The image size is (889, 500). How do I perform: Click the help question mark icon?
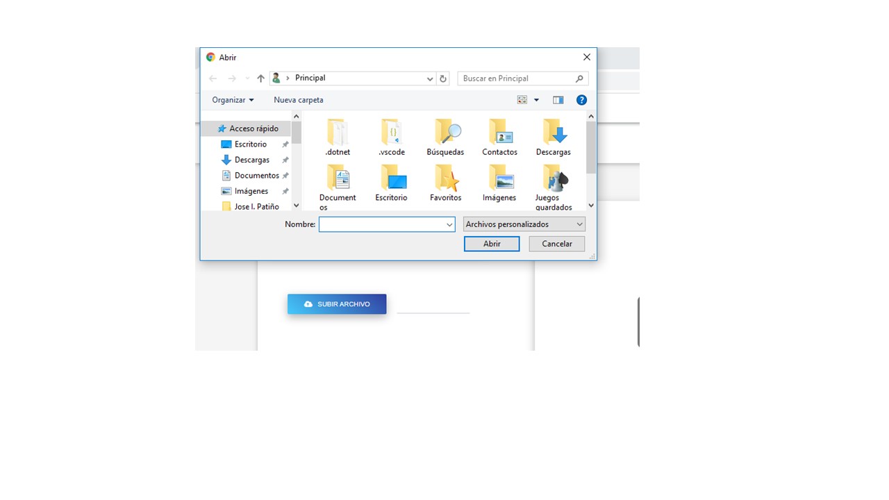(x=582, y=100)
